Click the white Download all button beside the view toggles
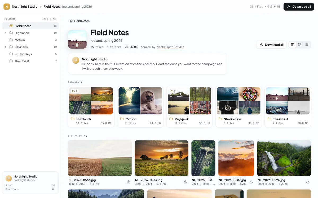Viewport: 318px width, 198px height. point(272,45)
